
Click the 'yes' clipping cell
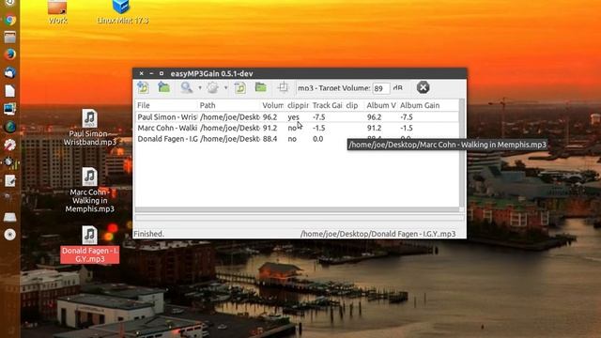point(293,117)
